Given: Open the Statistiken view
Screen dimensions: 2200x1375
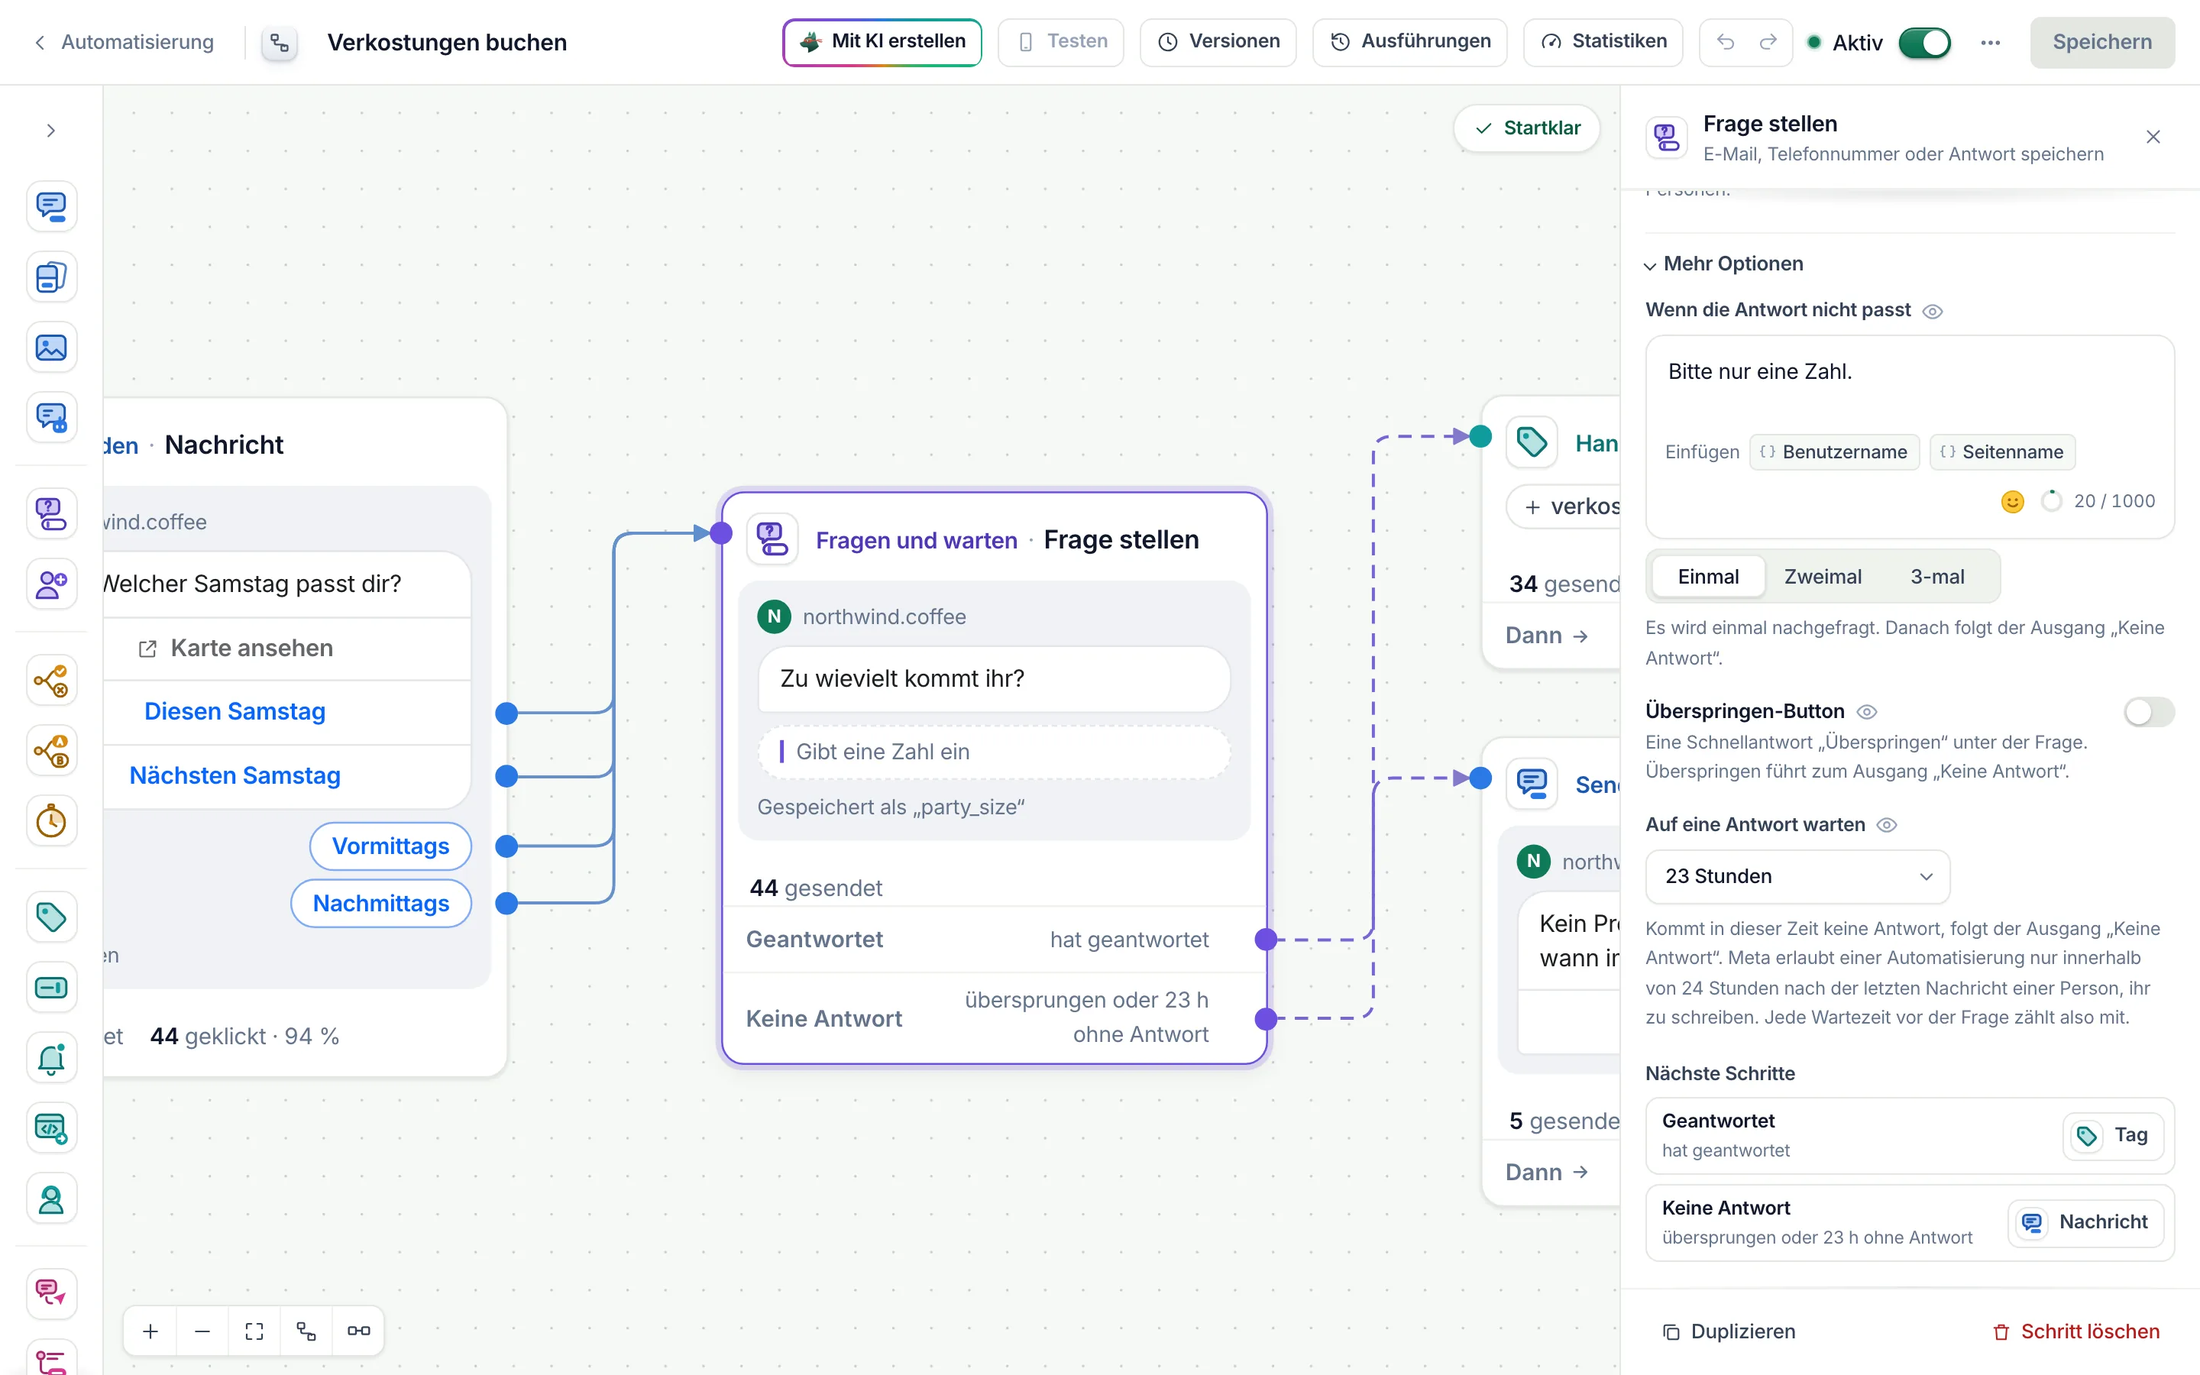Looking at the screenshot, I should [x=1603, y=42].
